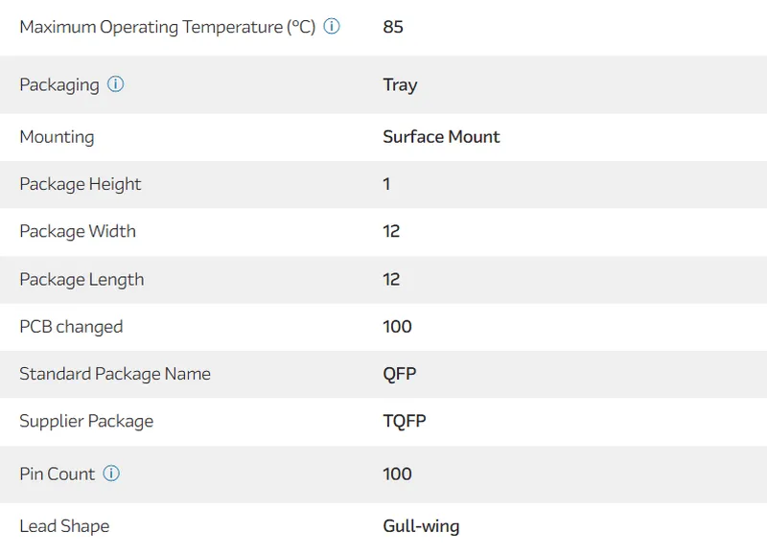
Task: Select the Lead Shape label
Action: pos(64,526)
